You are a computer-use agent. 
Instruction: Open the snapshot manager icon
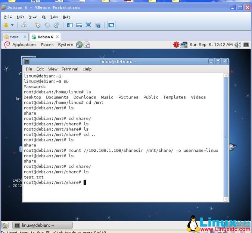point(56,25)
